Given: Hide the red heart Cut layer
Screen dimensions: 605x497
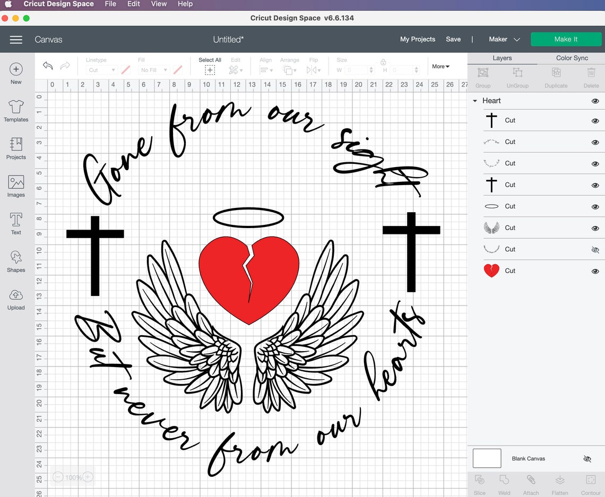Looking at the screenshot, I should [595, 271].
